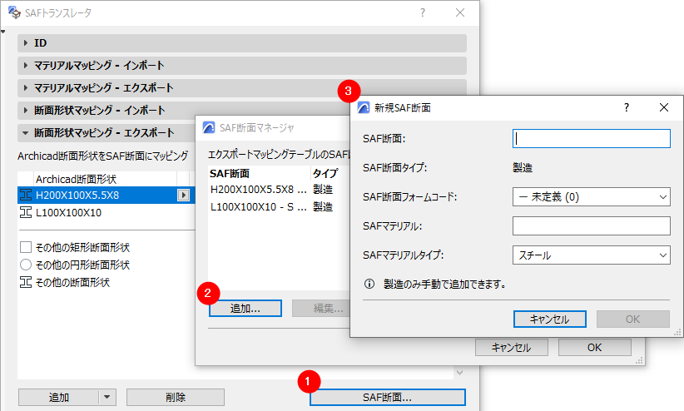Click キャンセル in the 新規SAF断面 dialog
Screen dimensions: 684x411
[x=550, y=319]
